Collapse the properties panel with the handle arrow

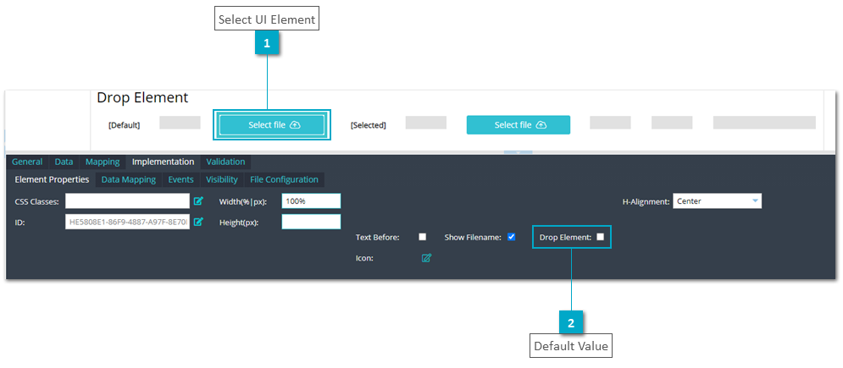[x=518, y=152]
